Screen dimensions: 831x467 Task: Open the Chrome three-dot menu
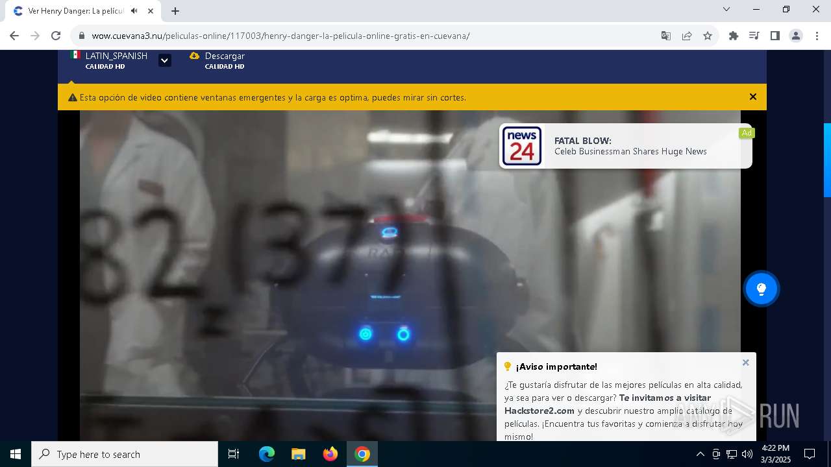(817, 36)
